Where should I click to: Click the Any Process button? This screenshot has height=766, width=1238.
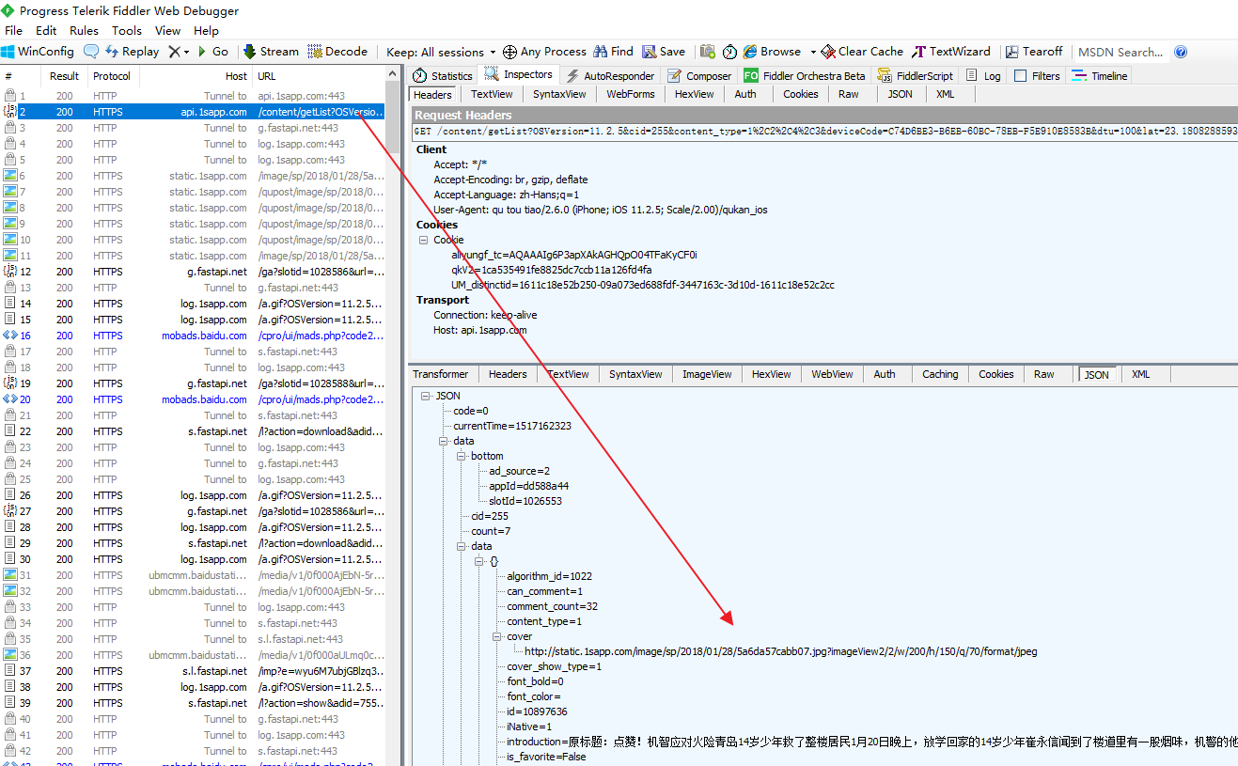pyautogui.click(x=544, y=52)
